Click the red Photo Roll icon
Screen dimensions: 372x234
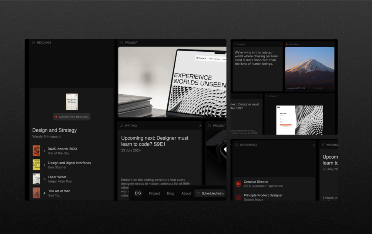coord(286,44)
